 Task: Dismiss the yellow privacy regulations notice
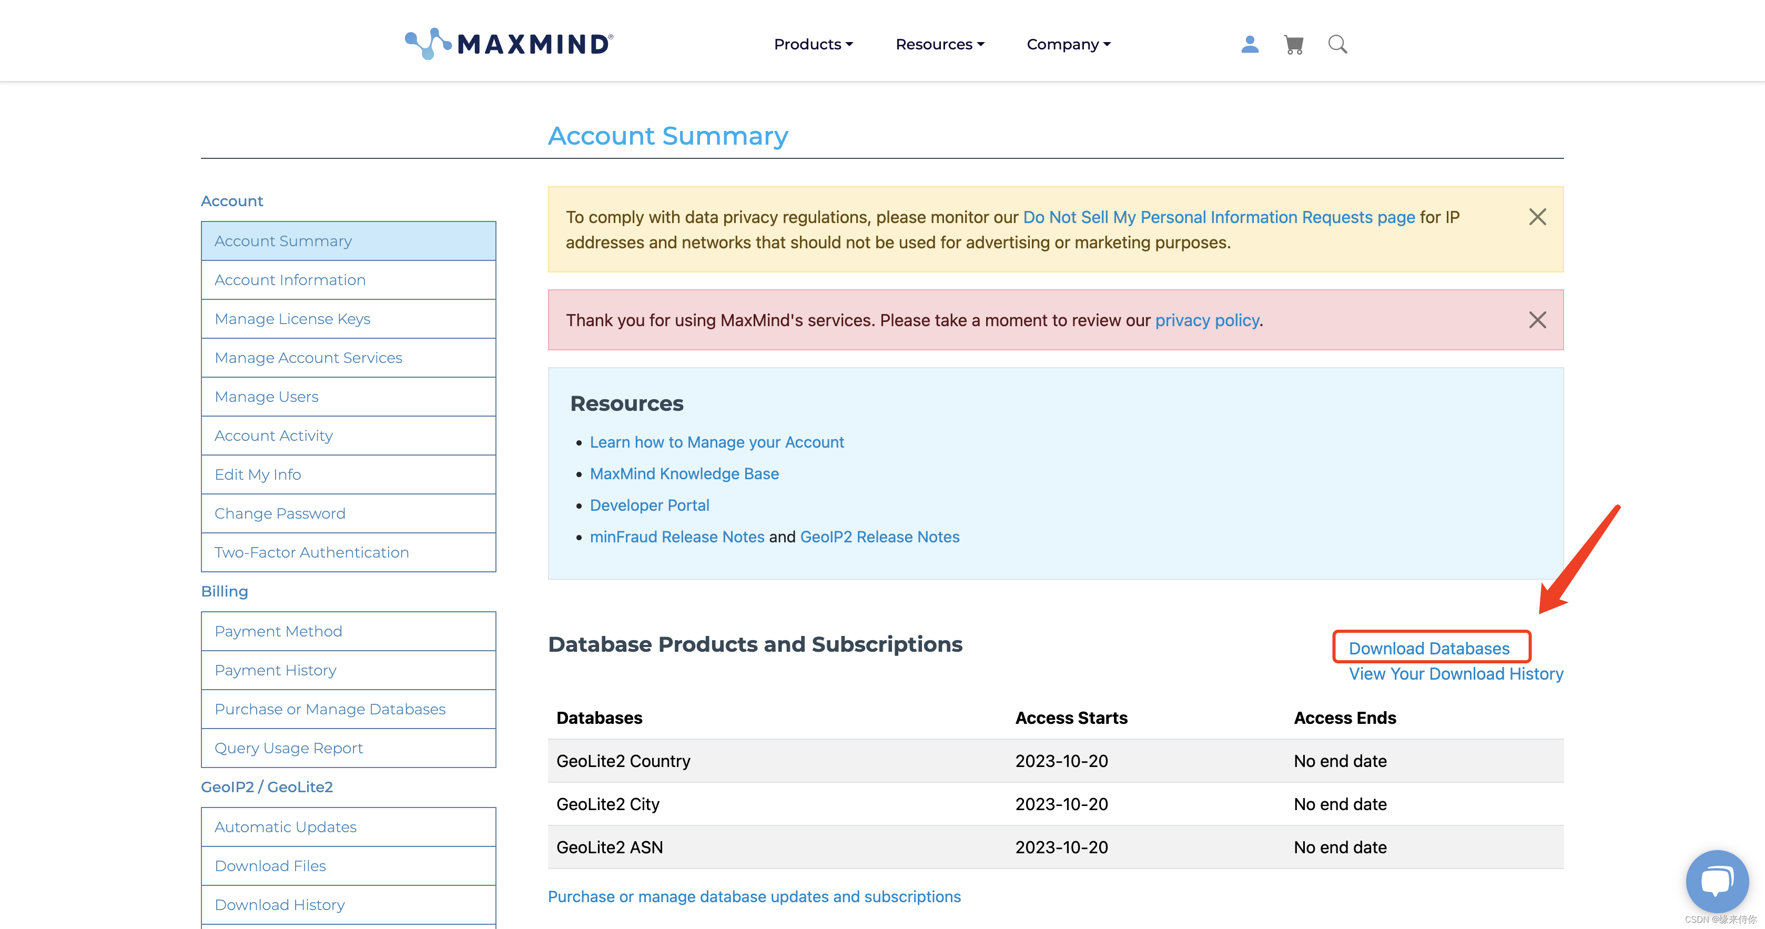1537,217
